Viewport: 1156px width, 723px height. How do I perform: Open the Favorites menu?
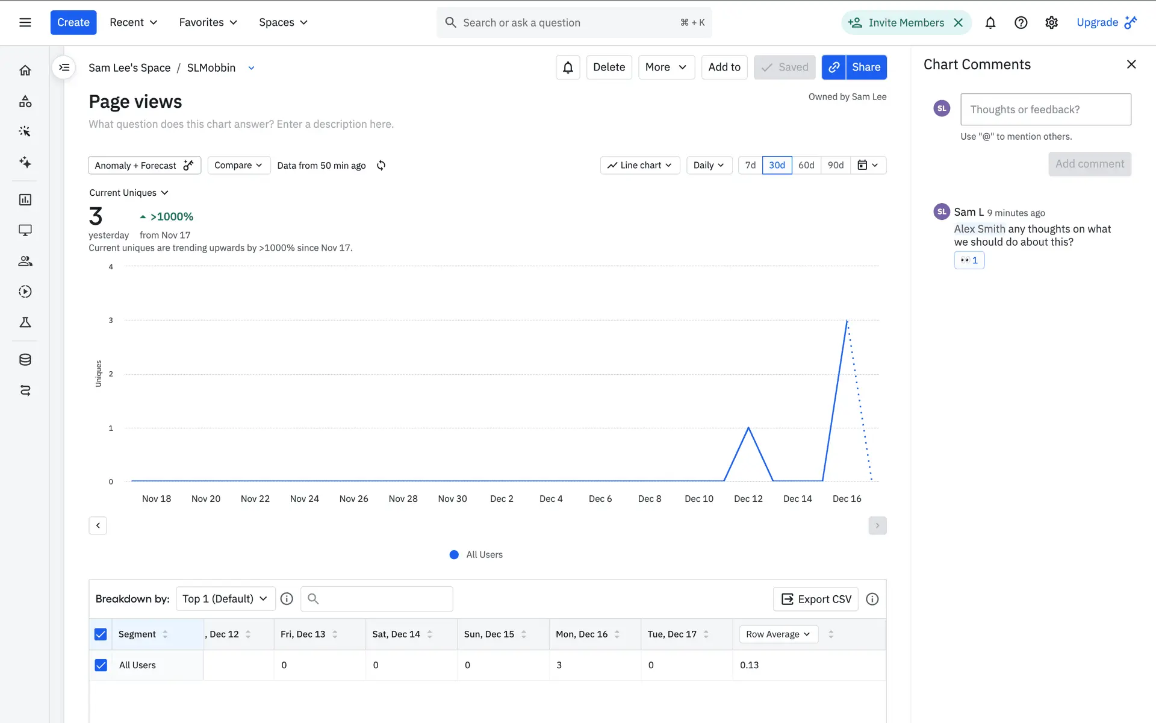[x=208, y=23]
